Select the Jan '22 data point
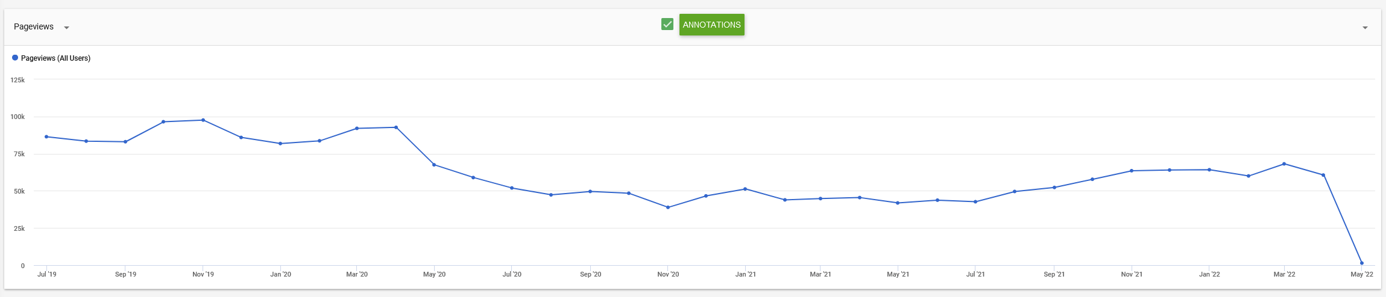 1209,170
